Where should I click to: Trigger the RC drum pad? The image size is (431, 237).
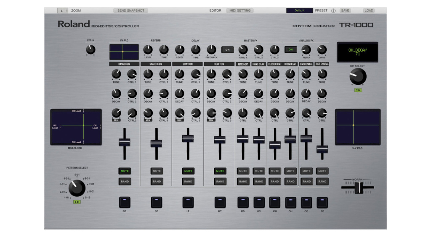point(322,203)
